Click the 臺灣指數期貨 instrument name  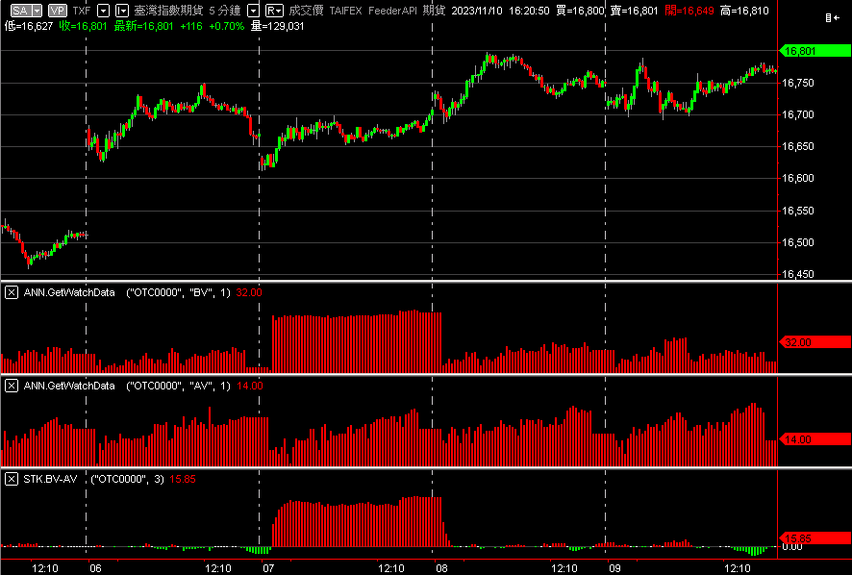coord(168,11)
